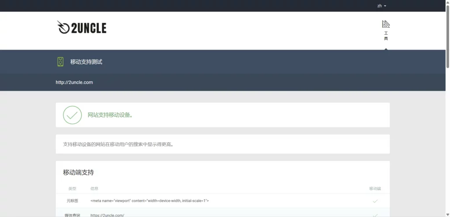Open the 工具 menu label
This screenshot has height=217, width=450.
click(x=386, y=36)
